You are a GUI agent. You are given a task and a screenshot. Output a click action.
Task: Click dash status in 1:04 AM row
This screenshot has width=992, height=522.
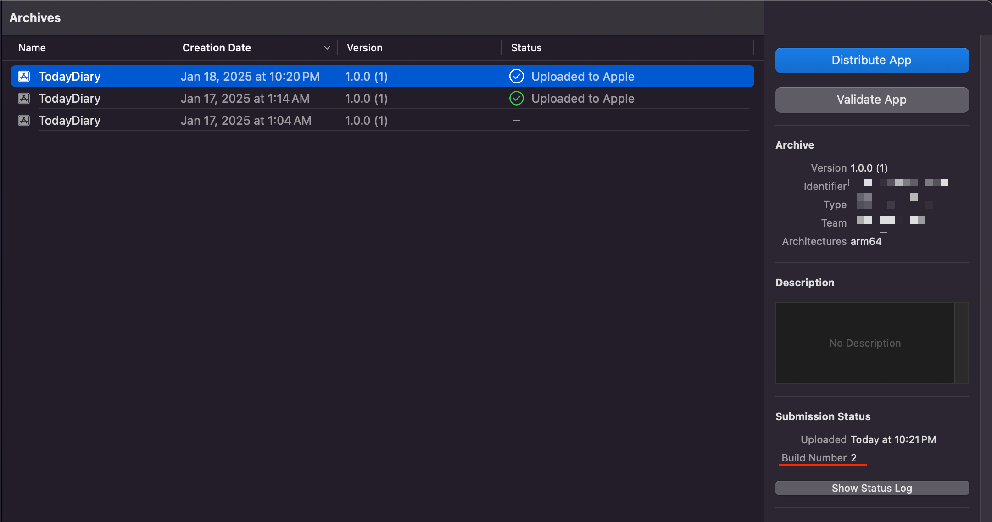(517, 120)
